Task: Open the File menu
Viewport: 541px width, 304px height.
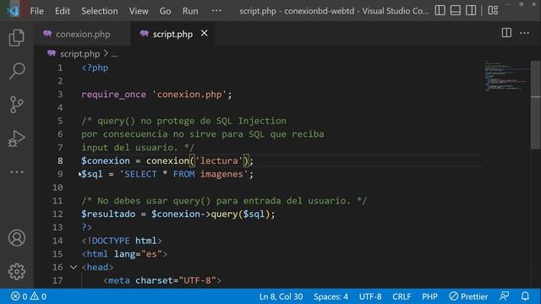Action: pos(36,11)
